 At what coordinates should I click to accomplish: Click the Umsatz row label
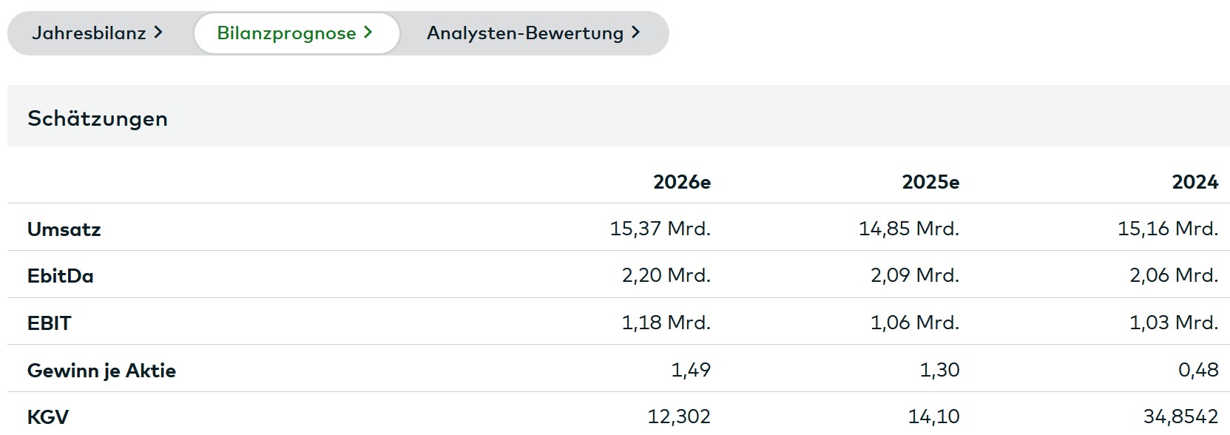tap(65, 229)
